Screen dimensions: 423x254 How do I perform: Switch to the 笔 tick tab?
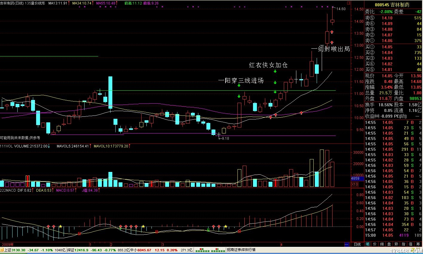coord(368,244)
